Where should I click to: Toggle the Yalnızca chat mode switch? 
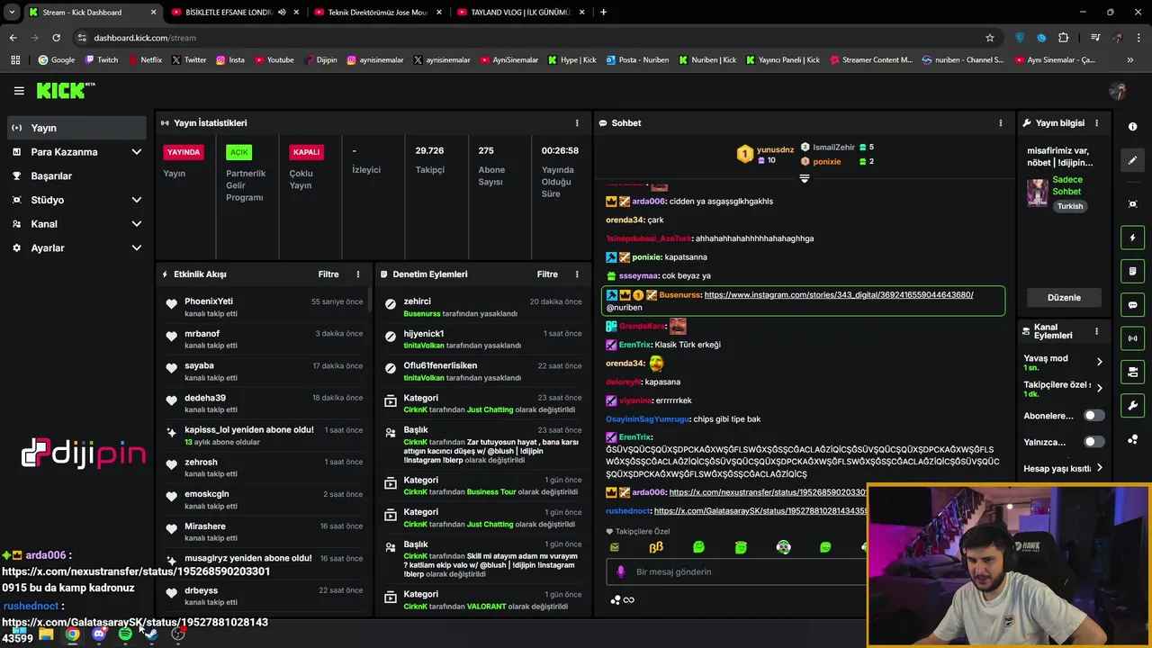click(x=1093, y=442)
